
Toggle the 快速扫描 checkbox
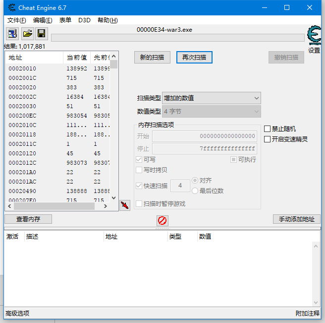click(x=139, y=186)
